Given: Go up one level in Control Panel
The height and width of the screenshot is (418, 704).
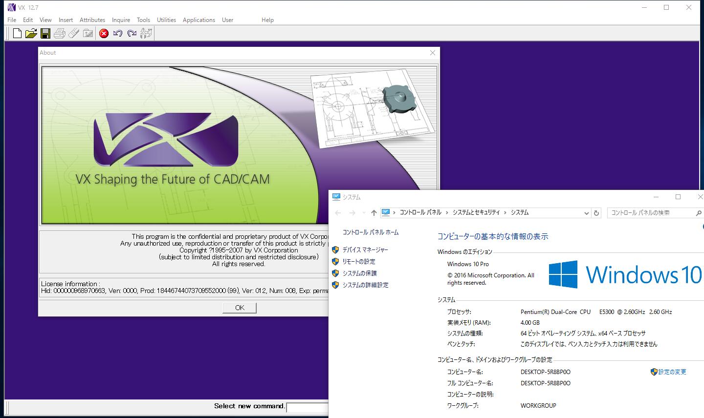Looking at the screenshot, I should [x=374, y=213].
